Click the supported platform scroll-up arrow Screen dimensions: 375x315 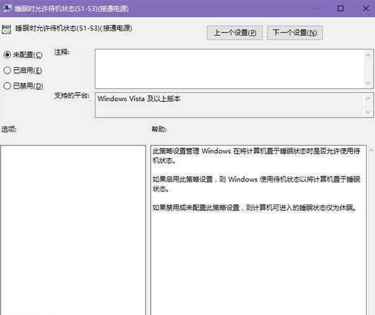point(368,98)
